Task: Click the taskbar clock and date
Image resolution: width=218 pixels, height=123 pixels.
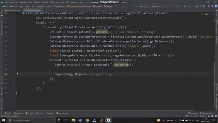Action: 205,120
